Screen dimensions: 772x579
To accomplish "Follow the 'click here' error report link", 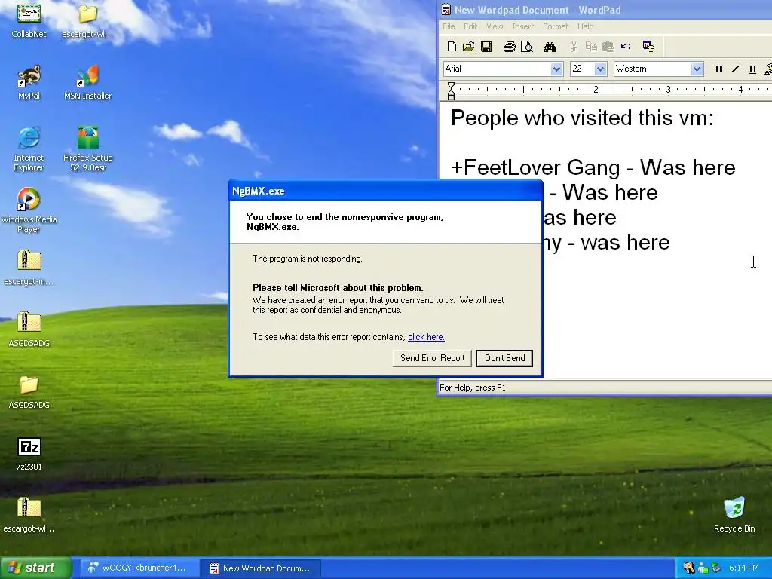I will 426,337.
